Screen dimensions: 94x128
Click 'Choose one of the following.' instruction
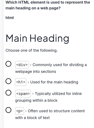pyautogui.click(x=32, y=50)
